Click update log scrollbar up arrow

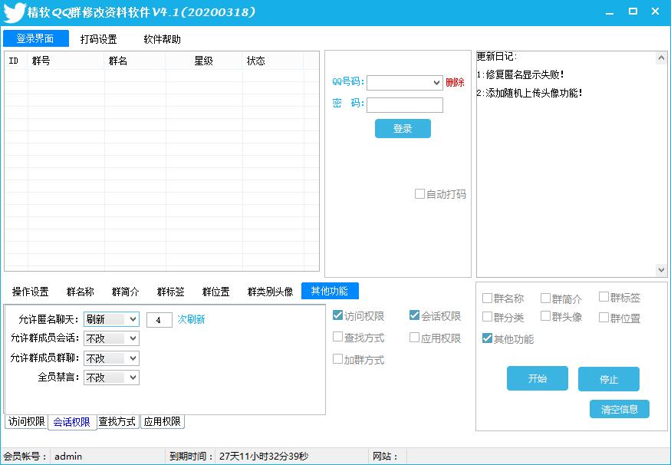click(x=661, y=58)
